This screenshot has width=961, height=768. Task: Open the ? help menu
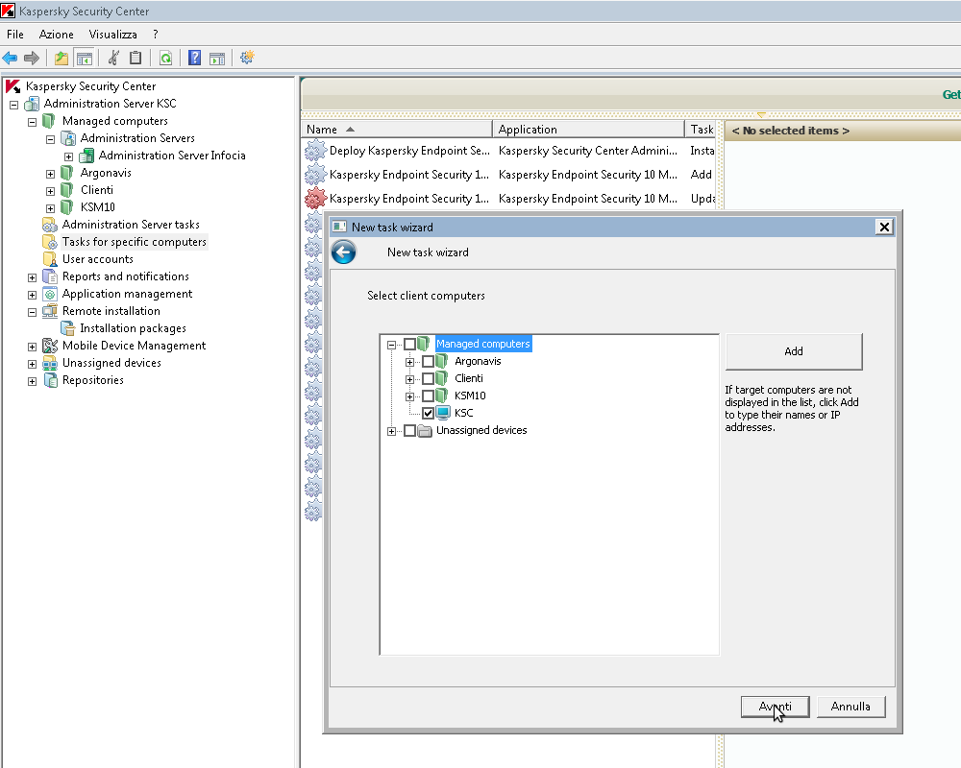click(x=156, y=35)
